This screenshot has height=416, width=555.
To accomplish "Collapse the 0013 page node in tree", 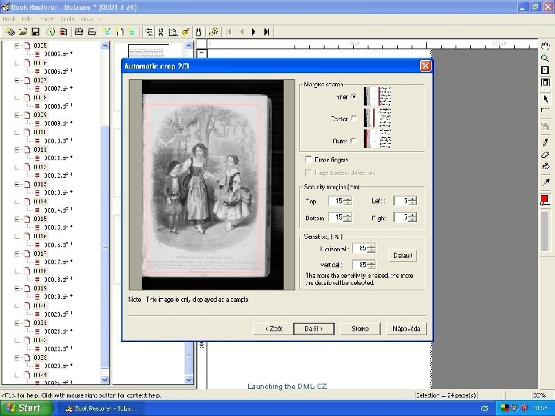I will (x=17, y=184).
